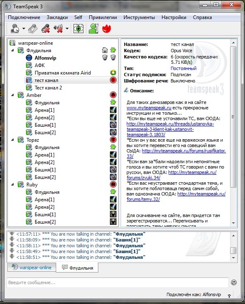Click the Connect toolbar icon

click(15, 29)
